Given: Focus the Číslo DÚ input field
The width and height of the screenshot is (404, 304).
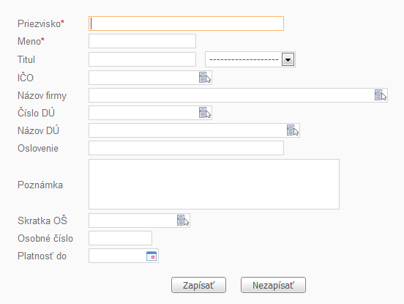Looking at the screenshot, I should [143, 113].
